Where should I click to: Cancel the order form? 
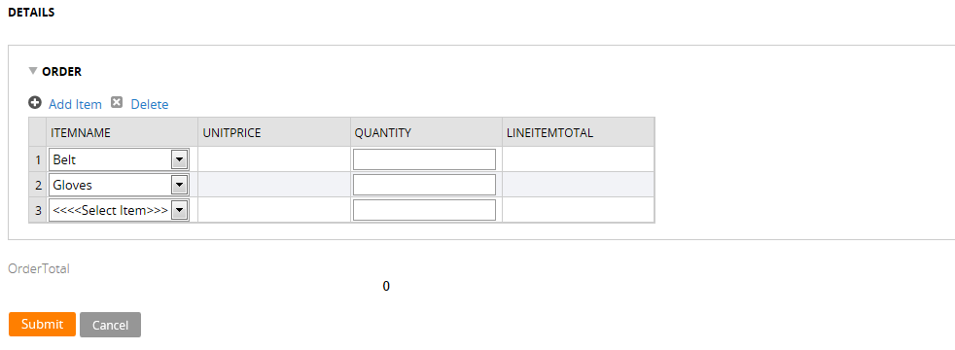[x=110, y=325]
